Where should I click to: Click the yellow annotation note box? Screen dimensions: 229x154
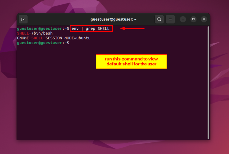point(131,62)
